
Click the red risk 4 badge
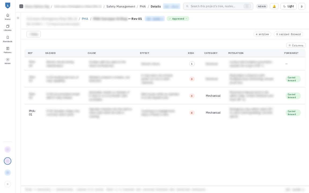click(x=192, y=113)
